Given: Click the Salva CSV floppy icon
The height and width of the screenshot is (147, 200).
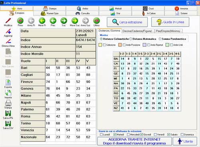Looking at the screenshot, I should (8, 123).
